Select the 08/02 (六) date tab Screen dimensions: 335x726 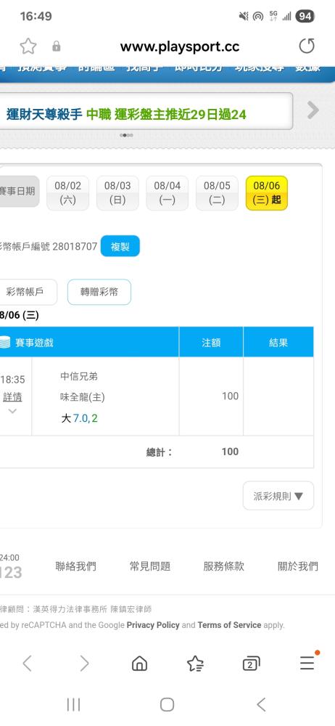click(x=67, y=193)
